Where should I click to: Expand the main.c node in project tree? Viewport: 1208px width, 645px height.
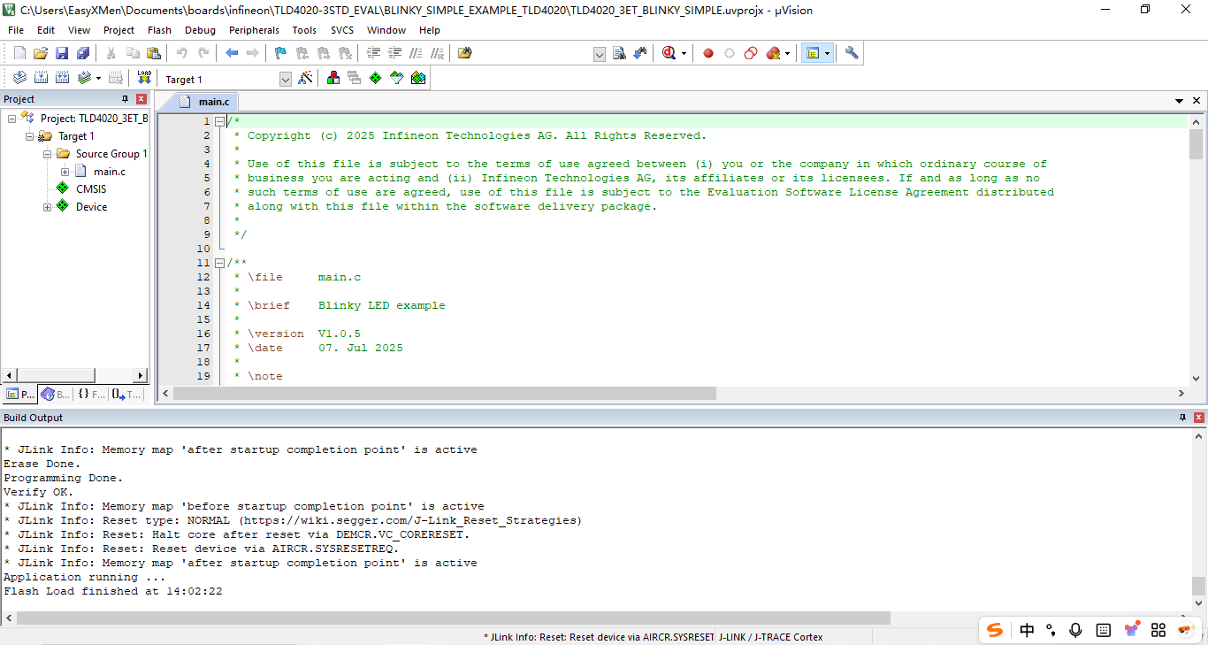[x=65, y=172]
